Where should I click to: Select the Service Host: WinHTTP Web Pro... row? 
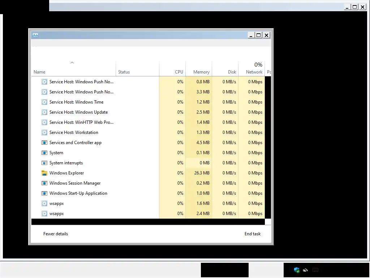click(x=148, y=122)
